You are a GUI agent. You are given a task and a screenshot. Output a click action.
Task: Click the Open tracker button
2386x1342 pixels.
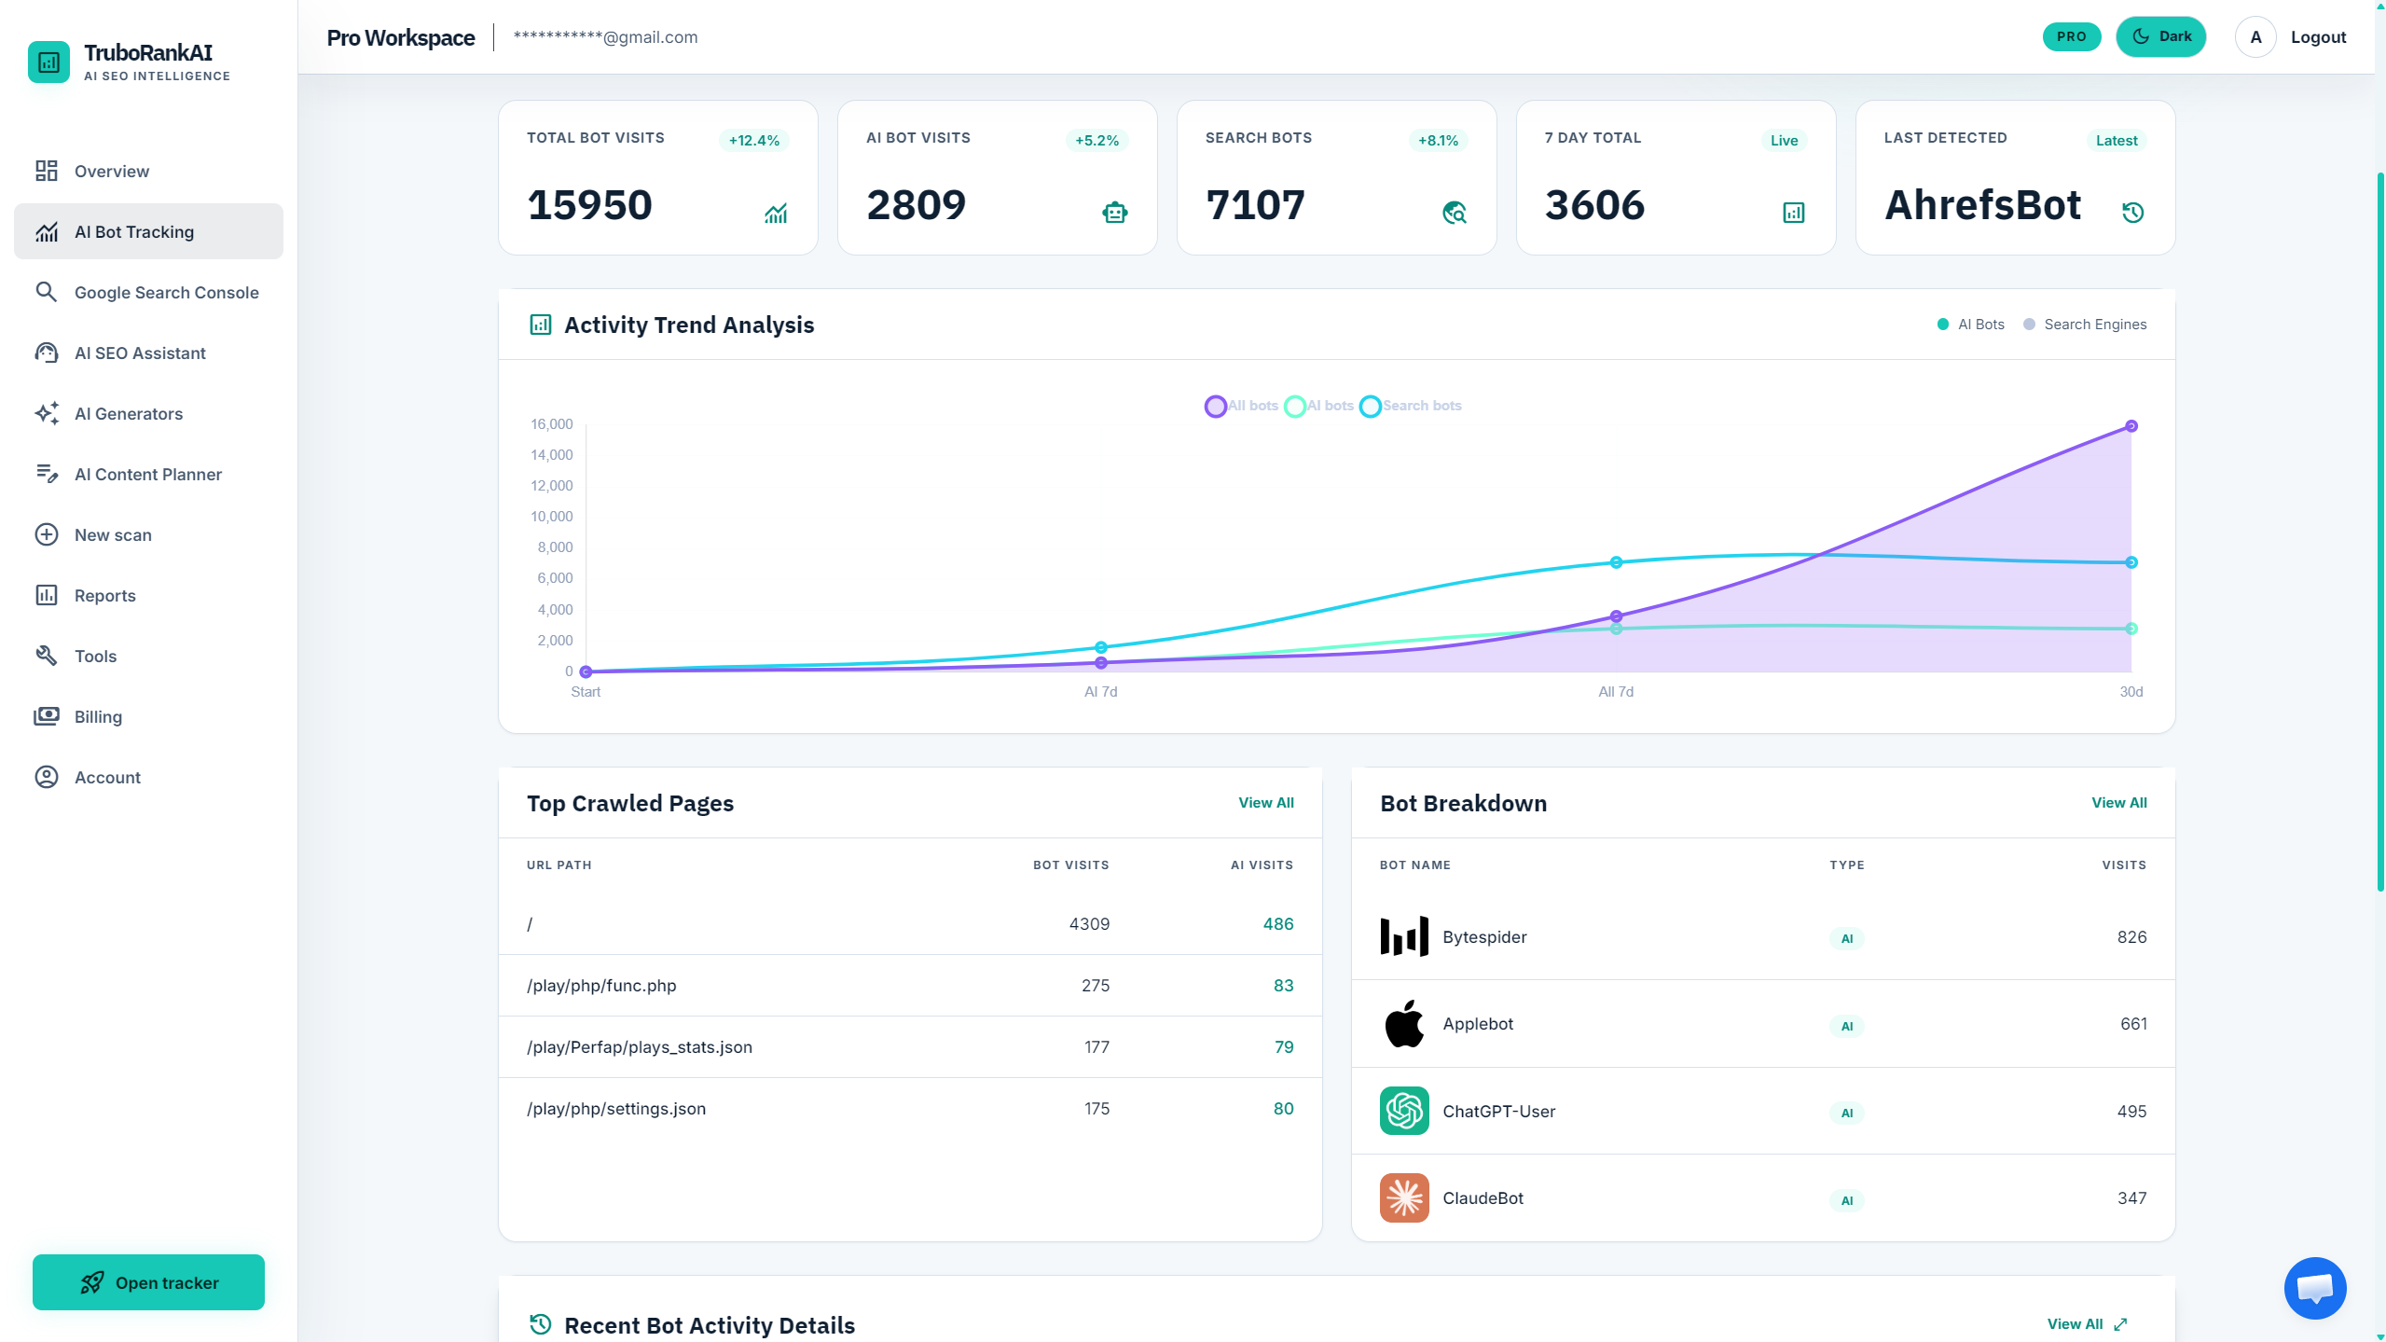pos(148,1282)
